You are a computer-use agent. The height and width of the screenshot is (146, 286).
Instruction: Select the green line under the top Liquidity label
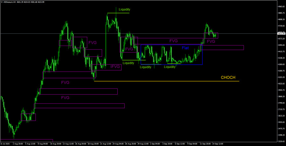(x=118, y=13)
